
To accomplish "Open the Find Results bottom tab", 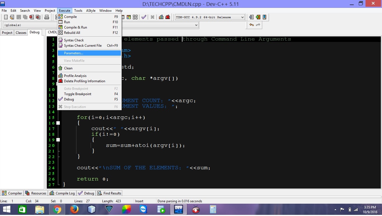I will (x=109, y=193).
